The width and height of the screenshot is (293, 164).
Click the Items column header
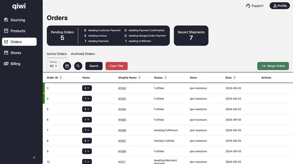pyautogui.click(x=86, y=78)
